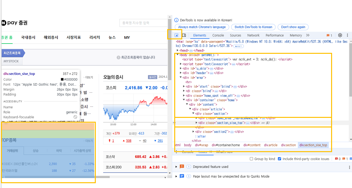Click ellipsis badge in section2 node
Viewport: 352px width, 188px height.
[x=232, y=132]
